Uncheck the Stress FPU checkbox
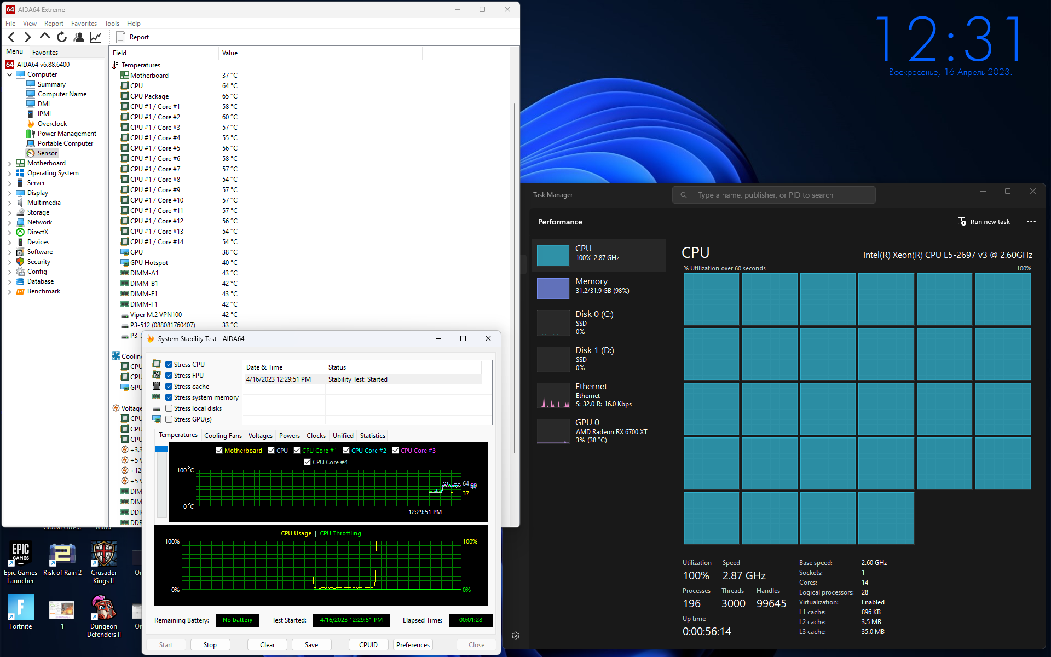This screenshot has width=1051, height=657. click(x=169, y=376)
